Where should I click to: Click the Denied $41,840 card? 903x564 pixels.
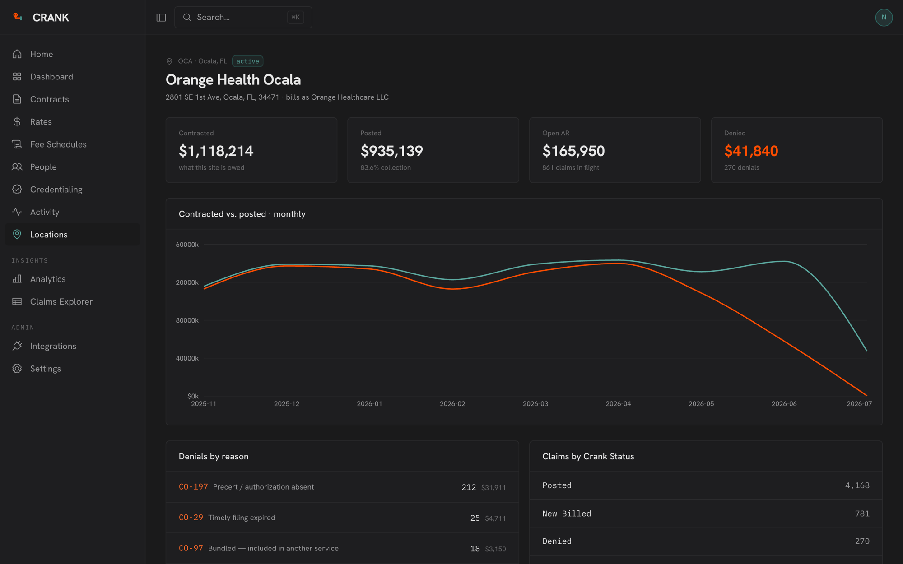[796, 150]
